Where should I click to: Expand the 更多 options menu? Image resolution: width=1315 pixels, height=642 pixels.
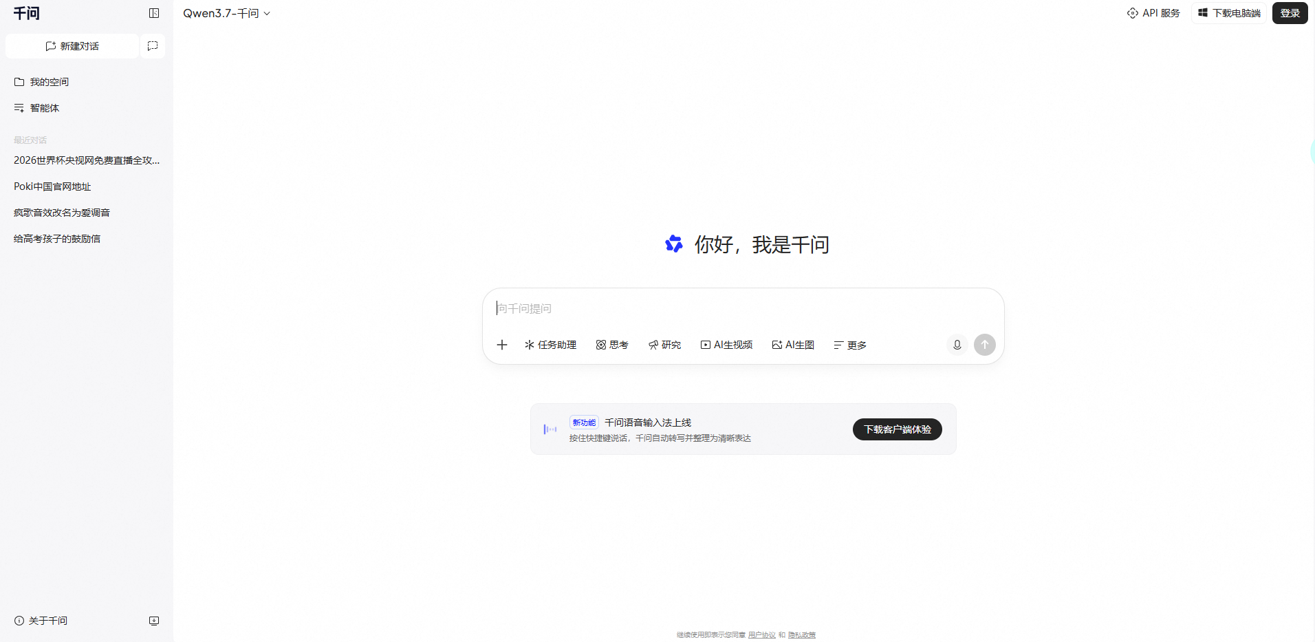point(850,345)
